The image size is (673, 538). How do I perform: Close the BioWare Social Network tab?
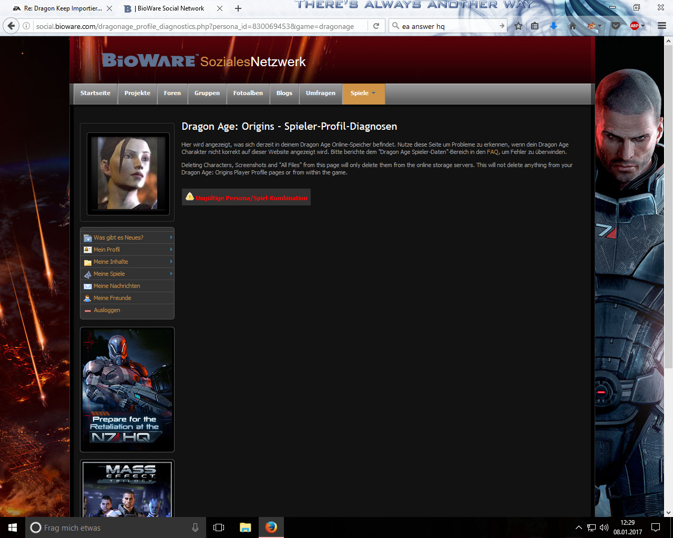pos(220,8)
